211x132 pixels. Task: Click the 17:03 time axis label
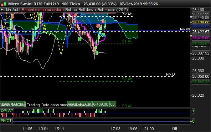[x=115, y=129]
